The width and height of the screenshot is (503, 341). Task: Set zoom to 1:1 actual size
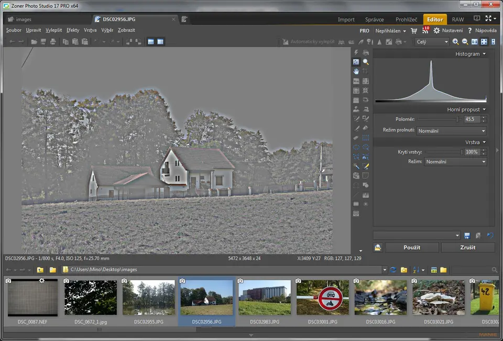point(474,42)
